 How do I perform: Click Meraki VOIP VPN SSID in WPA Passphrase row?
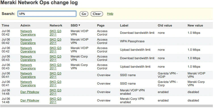click(x=79, y=41)
